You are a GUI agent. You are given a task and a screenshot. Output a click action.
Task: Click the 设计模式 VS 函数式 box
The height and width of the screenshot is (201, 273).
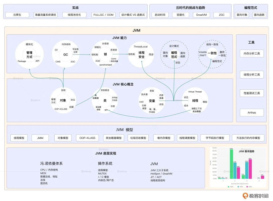click(133, 15)
